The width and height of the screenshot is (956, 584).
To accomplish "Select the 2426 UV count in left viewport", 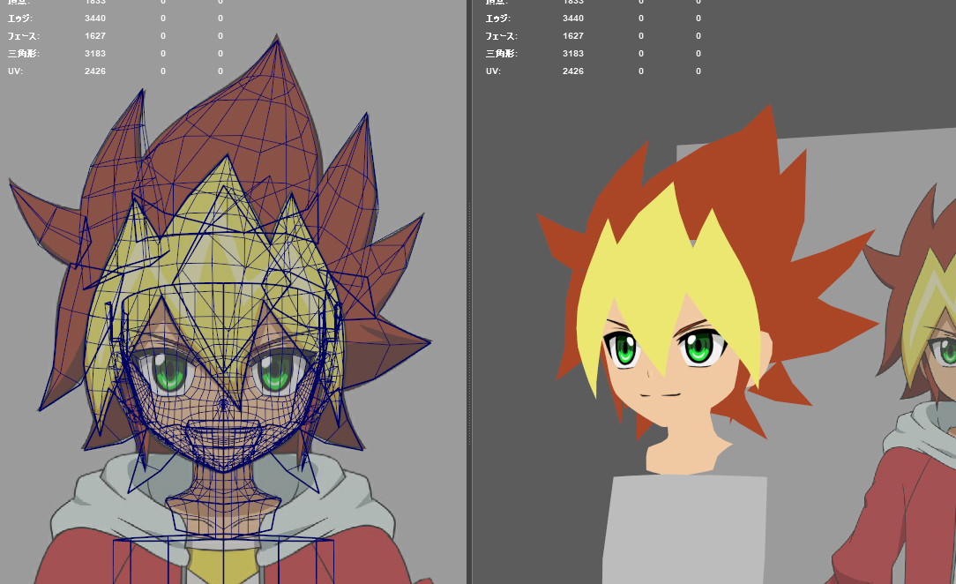I will point(95,71).
